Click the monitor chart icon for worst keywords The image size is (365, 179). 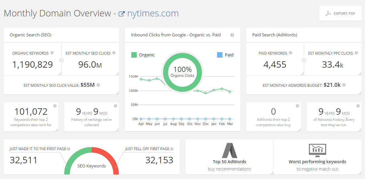point(317,150)
